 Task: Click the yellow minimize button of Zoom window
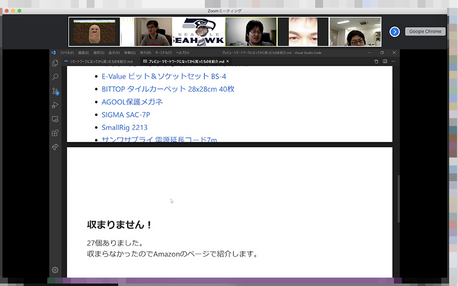[13, 11]
